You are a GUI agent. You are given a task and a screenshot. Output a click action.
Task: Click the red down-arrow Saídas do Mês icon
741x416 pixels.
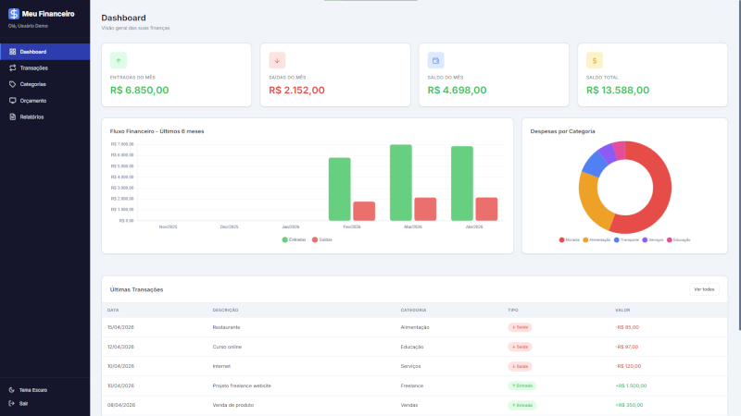(x=277, y=60)
